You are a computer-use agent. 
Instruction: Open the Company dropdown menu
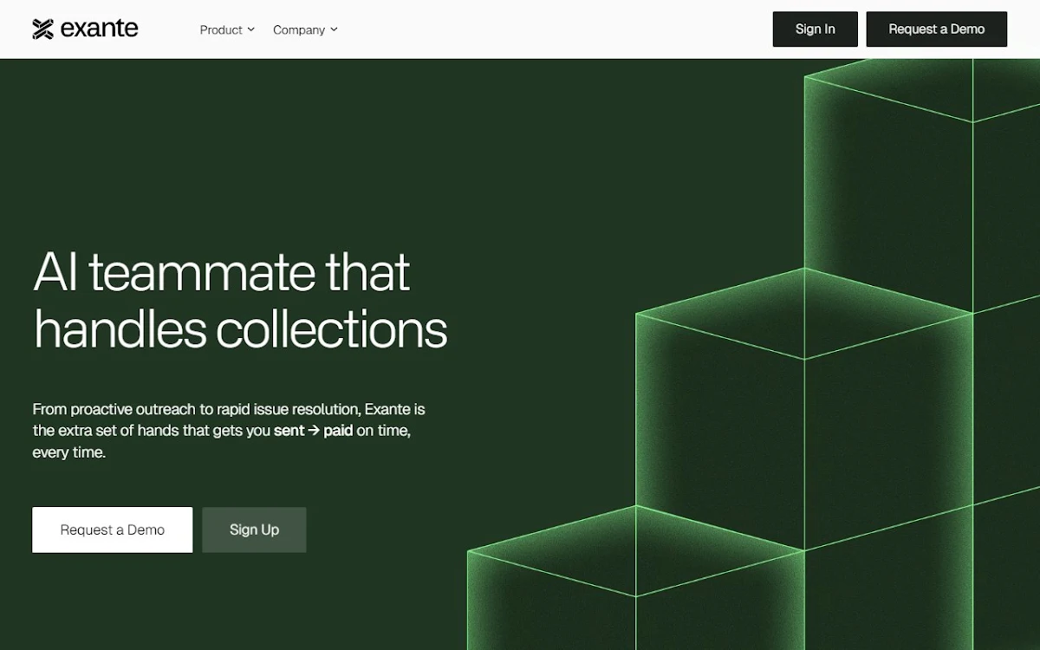305,29
